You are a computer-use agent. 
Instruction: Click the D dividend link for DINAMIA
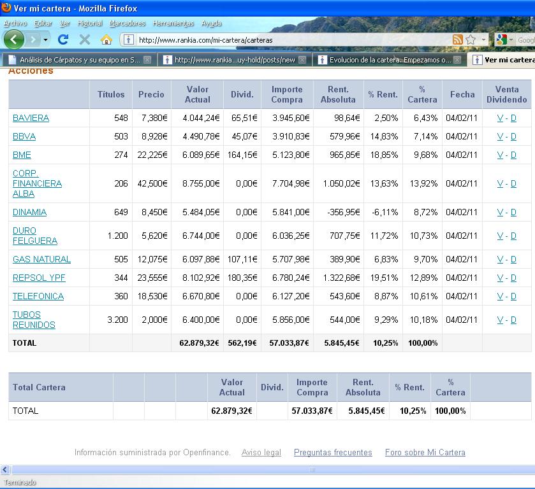tap(513, 212)
